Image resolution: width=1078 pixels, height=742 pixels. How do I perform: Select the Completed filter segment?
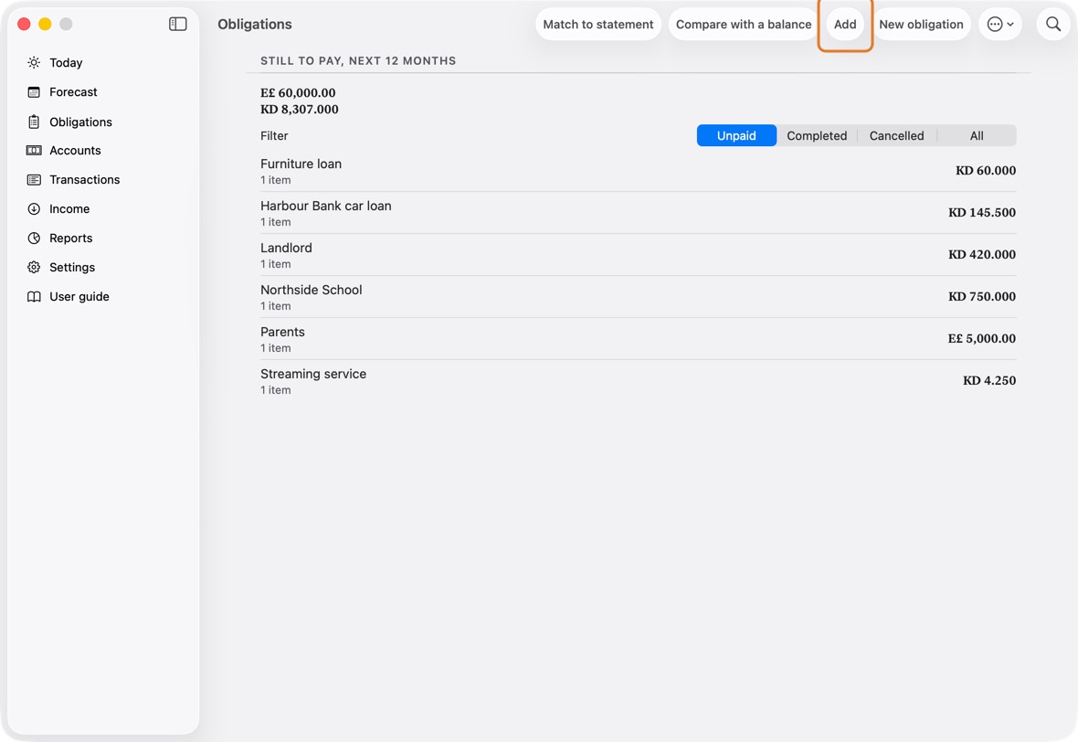coord(817,135)
